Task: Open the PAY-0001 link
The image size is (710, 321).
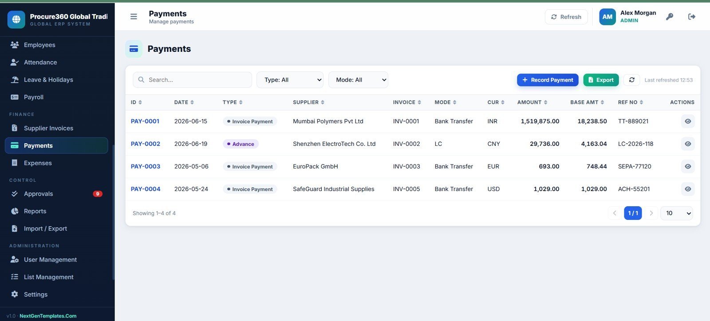Action: tap(145, 121)
